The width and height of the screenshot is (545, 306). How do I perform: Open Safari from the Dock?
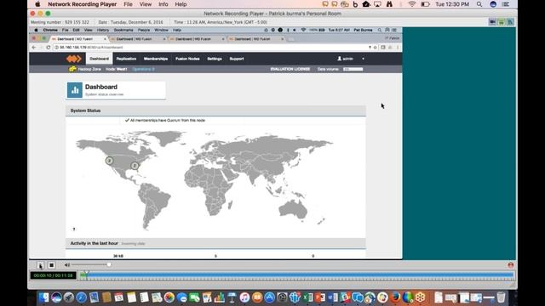tap(82, 297)
